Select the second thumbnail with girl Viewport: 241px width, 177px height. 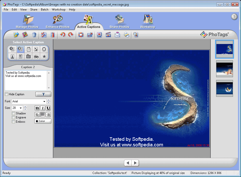224,69
